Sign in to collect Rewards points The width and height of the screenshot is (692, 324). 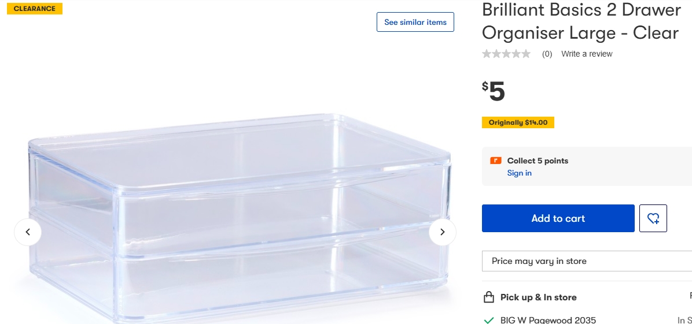(519, 173)
